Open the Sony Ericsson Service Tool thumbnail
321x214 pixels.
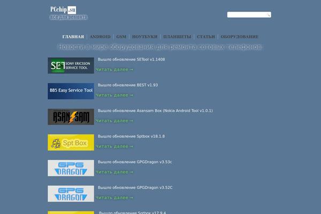point(71,65)
